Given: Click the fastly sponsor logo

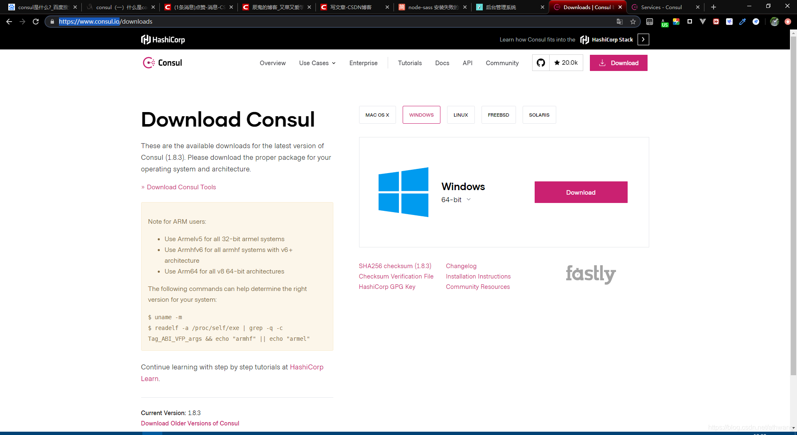Looking at the screenshot, I should point(591,274).
